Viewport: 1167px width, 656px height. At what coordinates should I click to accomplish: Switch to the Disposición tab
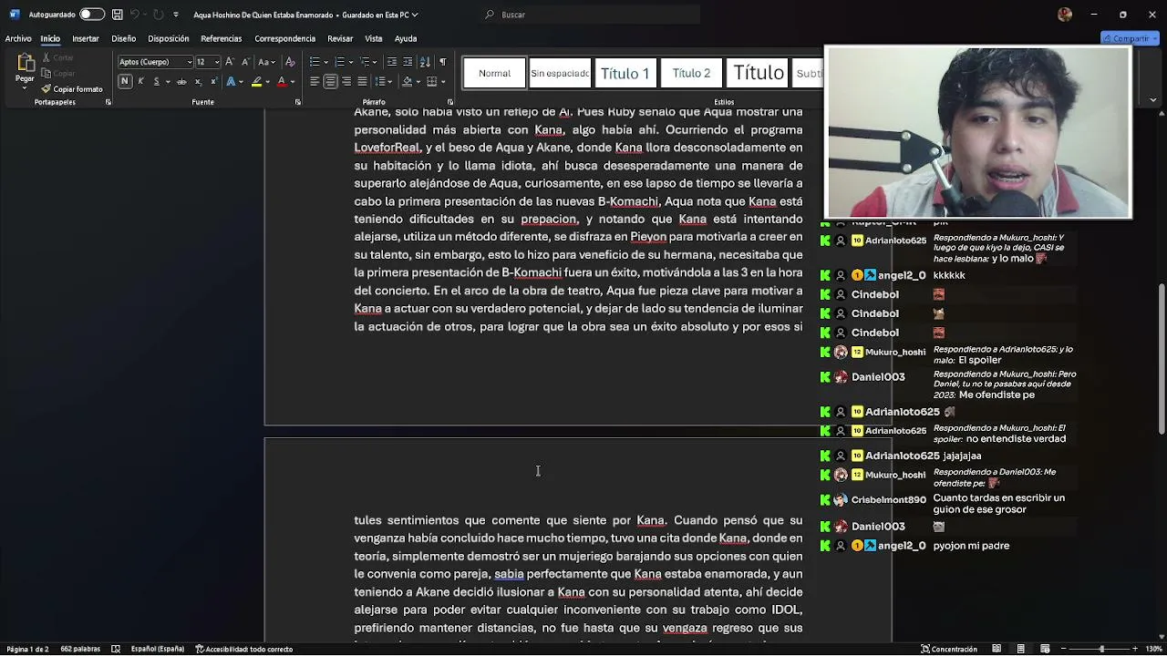pos(169,39)
